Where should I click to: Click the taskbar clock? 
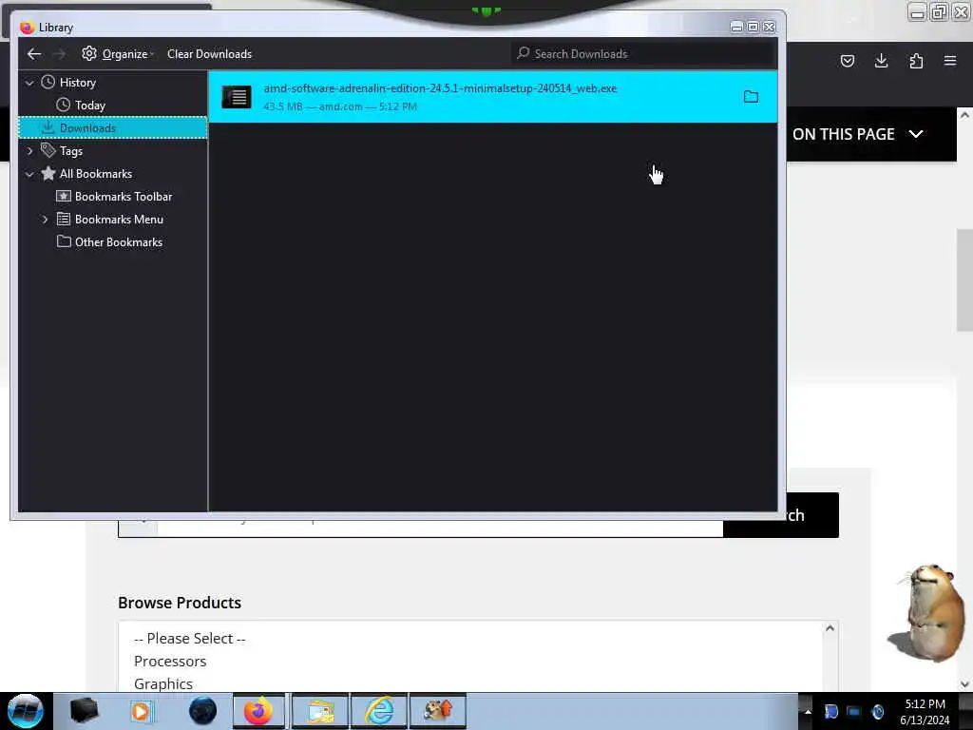point(925,712)
